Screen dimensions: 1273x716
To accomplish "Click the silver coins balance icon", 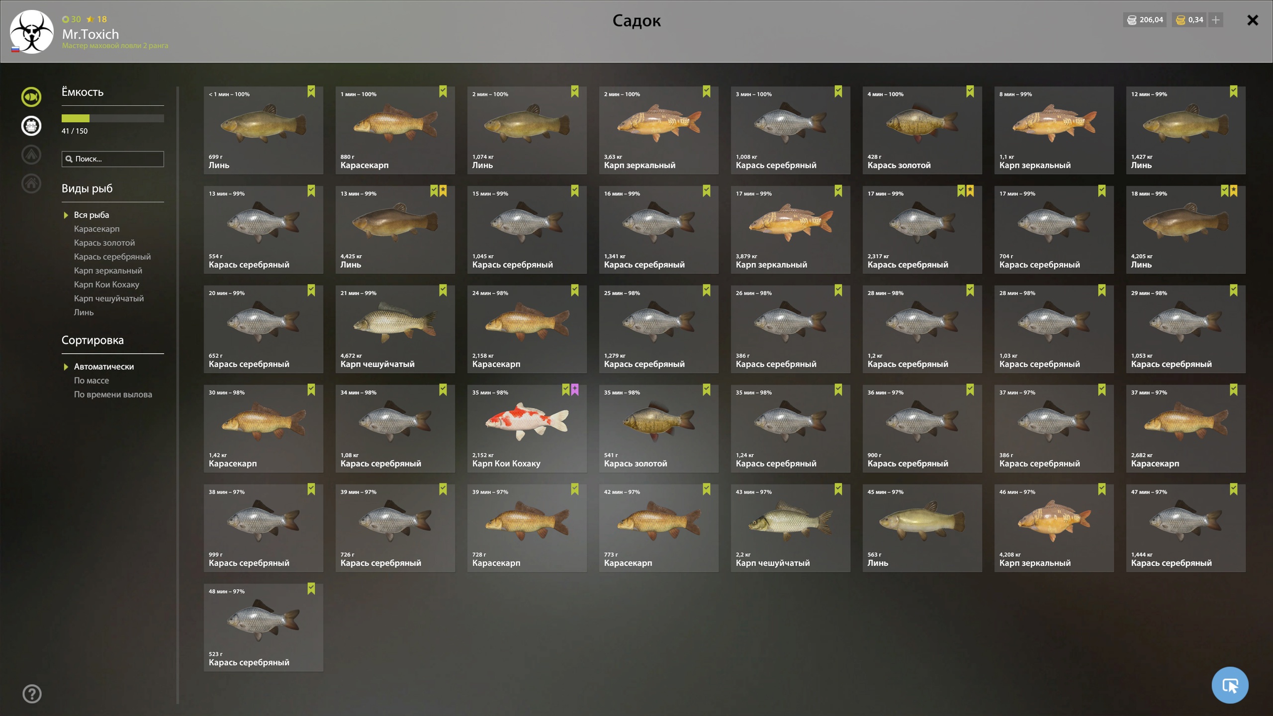I will click(1132, 20).
